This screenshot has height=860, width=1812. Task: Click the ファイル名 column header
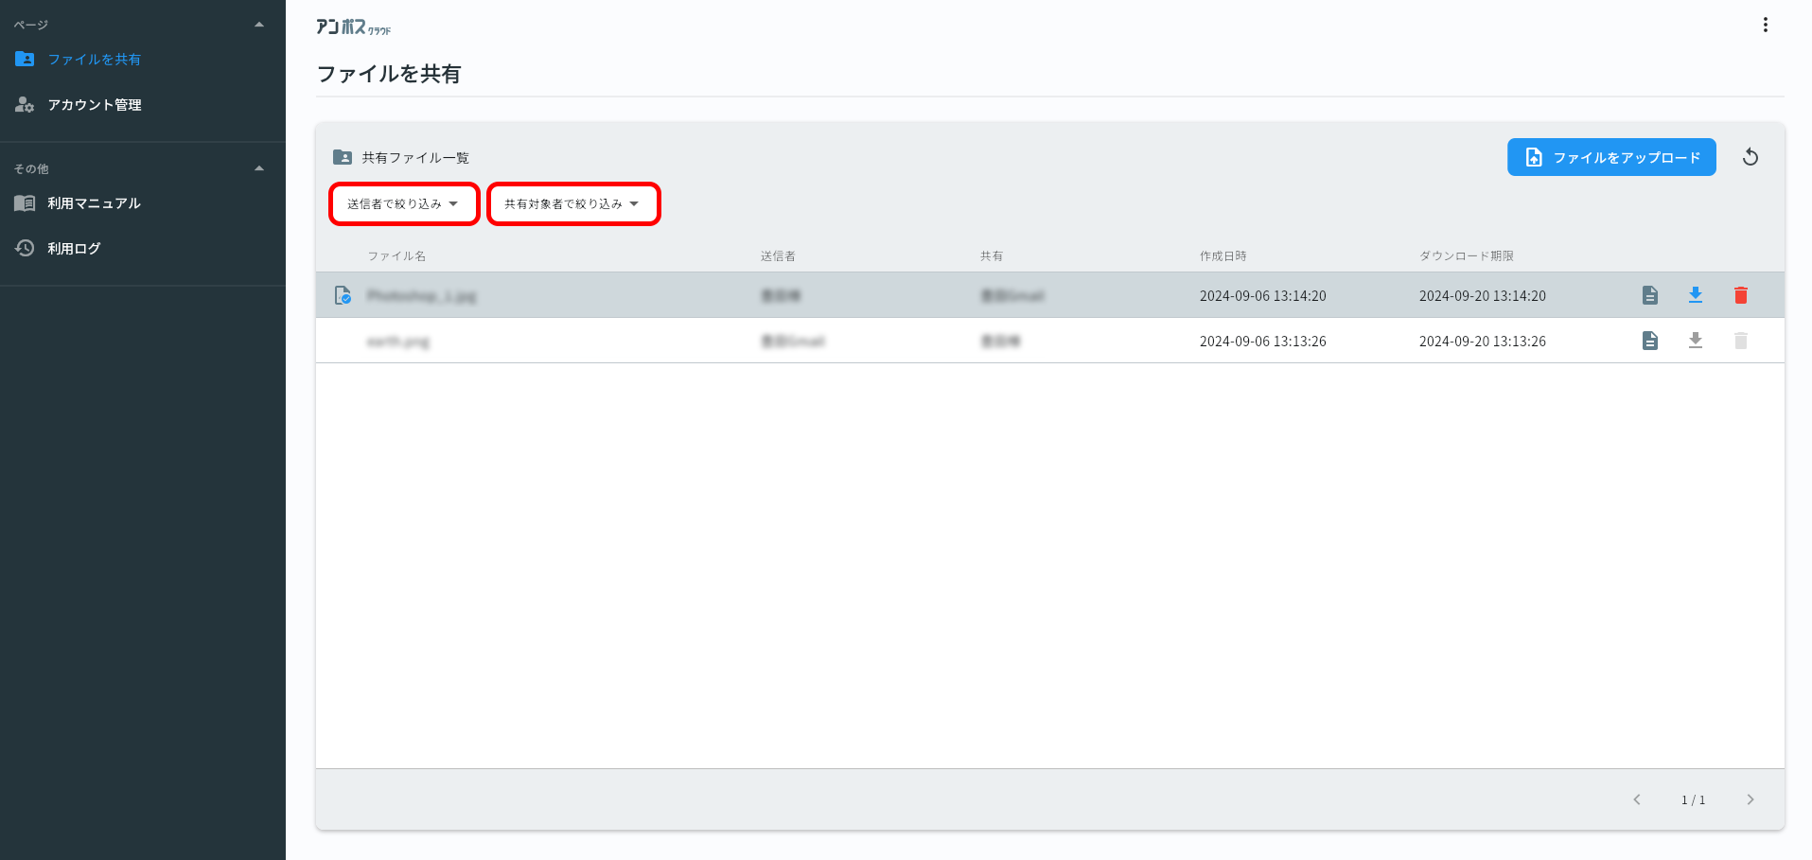point(396,256)
